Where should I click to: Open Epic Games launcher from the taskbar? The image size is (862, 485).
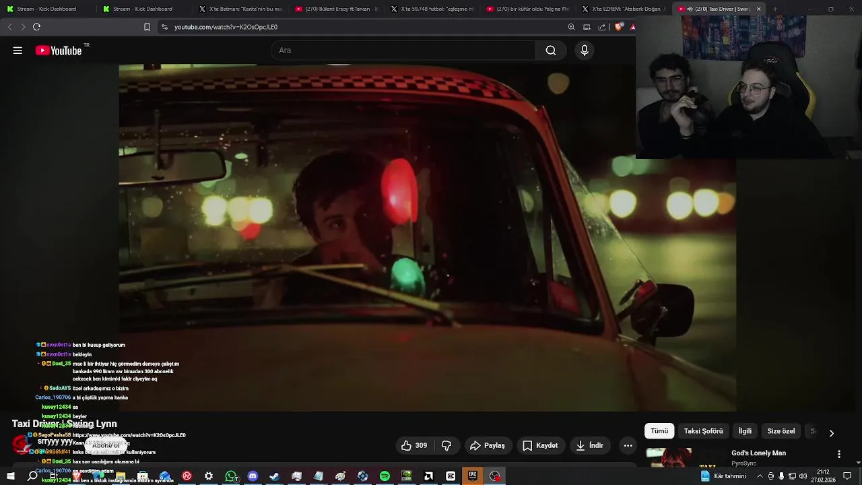coord(473,476)
